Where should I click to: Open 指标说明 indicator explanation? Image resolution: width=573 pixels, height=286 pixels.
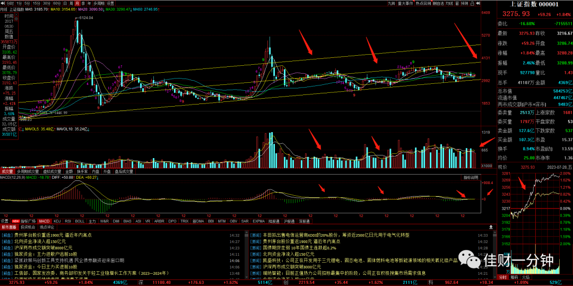coord(471,177)
